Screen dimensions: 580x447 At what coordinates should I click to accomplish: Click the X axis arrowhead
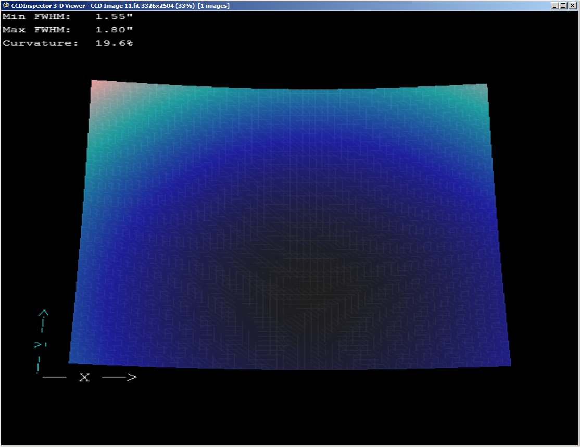pos(132,377)
